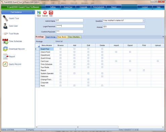This screenshot has width=166, height=132.
Task: Enable the Select all checkbox
Action: (x=54, y=41)
